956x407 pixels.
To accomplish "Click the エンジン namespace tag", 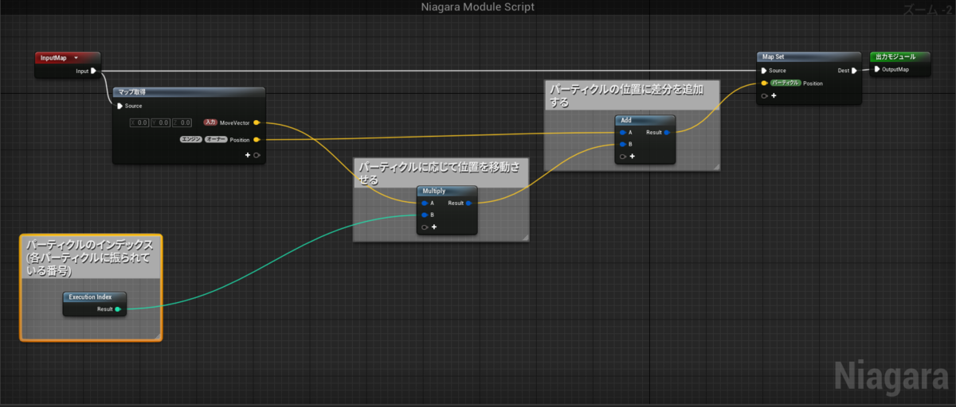I will (190, 140).
